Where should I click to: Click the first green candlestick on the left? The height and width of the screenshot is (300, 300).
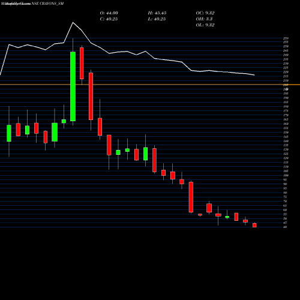tap(9, 133)
